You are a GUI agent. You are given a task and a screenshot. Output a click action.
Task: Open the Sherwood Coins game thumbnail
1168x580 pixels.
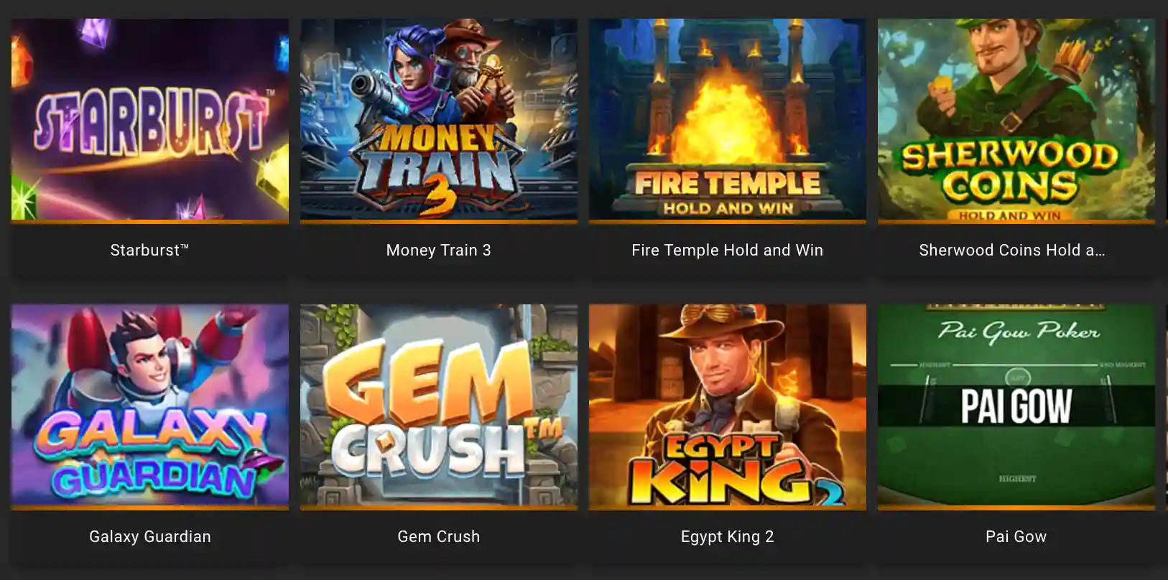pos(1016,119)
